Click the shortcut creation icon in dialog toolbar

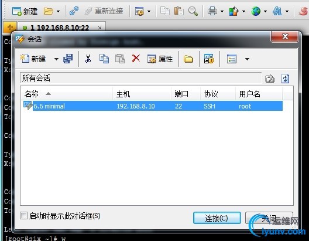(209, 59)
